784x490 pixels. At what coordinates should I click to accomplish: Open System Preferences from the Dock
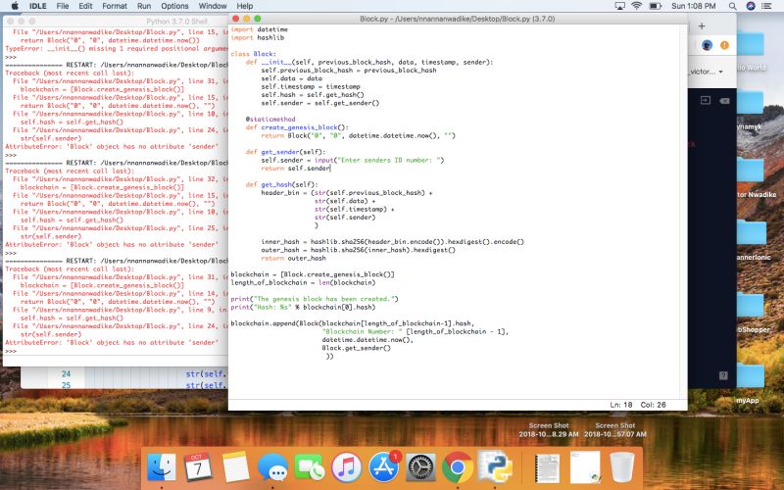[x=420, y=467]
